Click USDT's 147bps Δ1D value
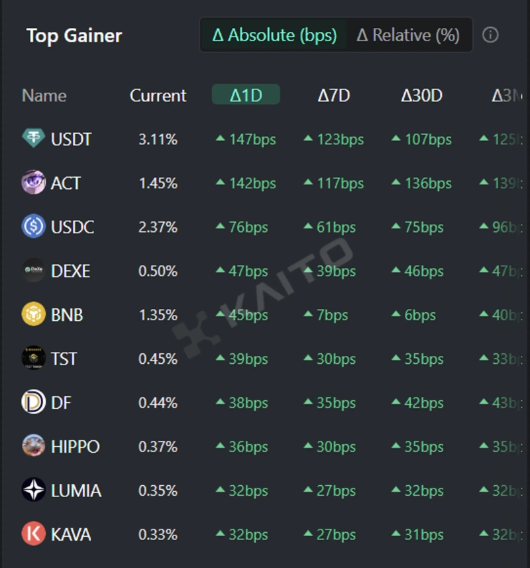 point(252,139)
